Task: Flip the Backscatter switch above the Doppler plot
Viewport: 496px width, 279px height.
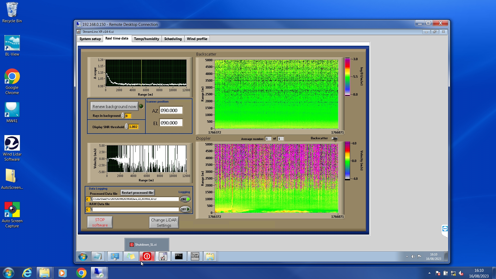Action: pyautogui.click(x=335, y=139)
